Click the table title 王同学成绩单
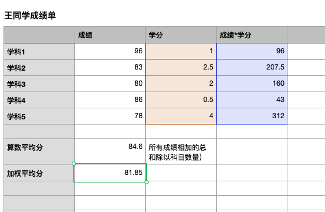Screen dimensions: 325x212 click(30, 16)
